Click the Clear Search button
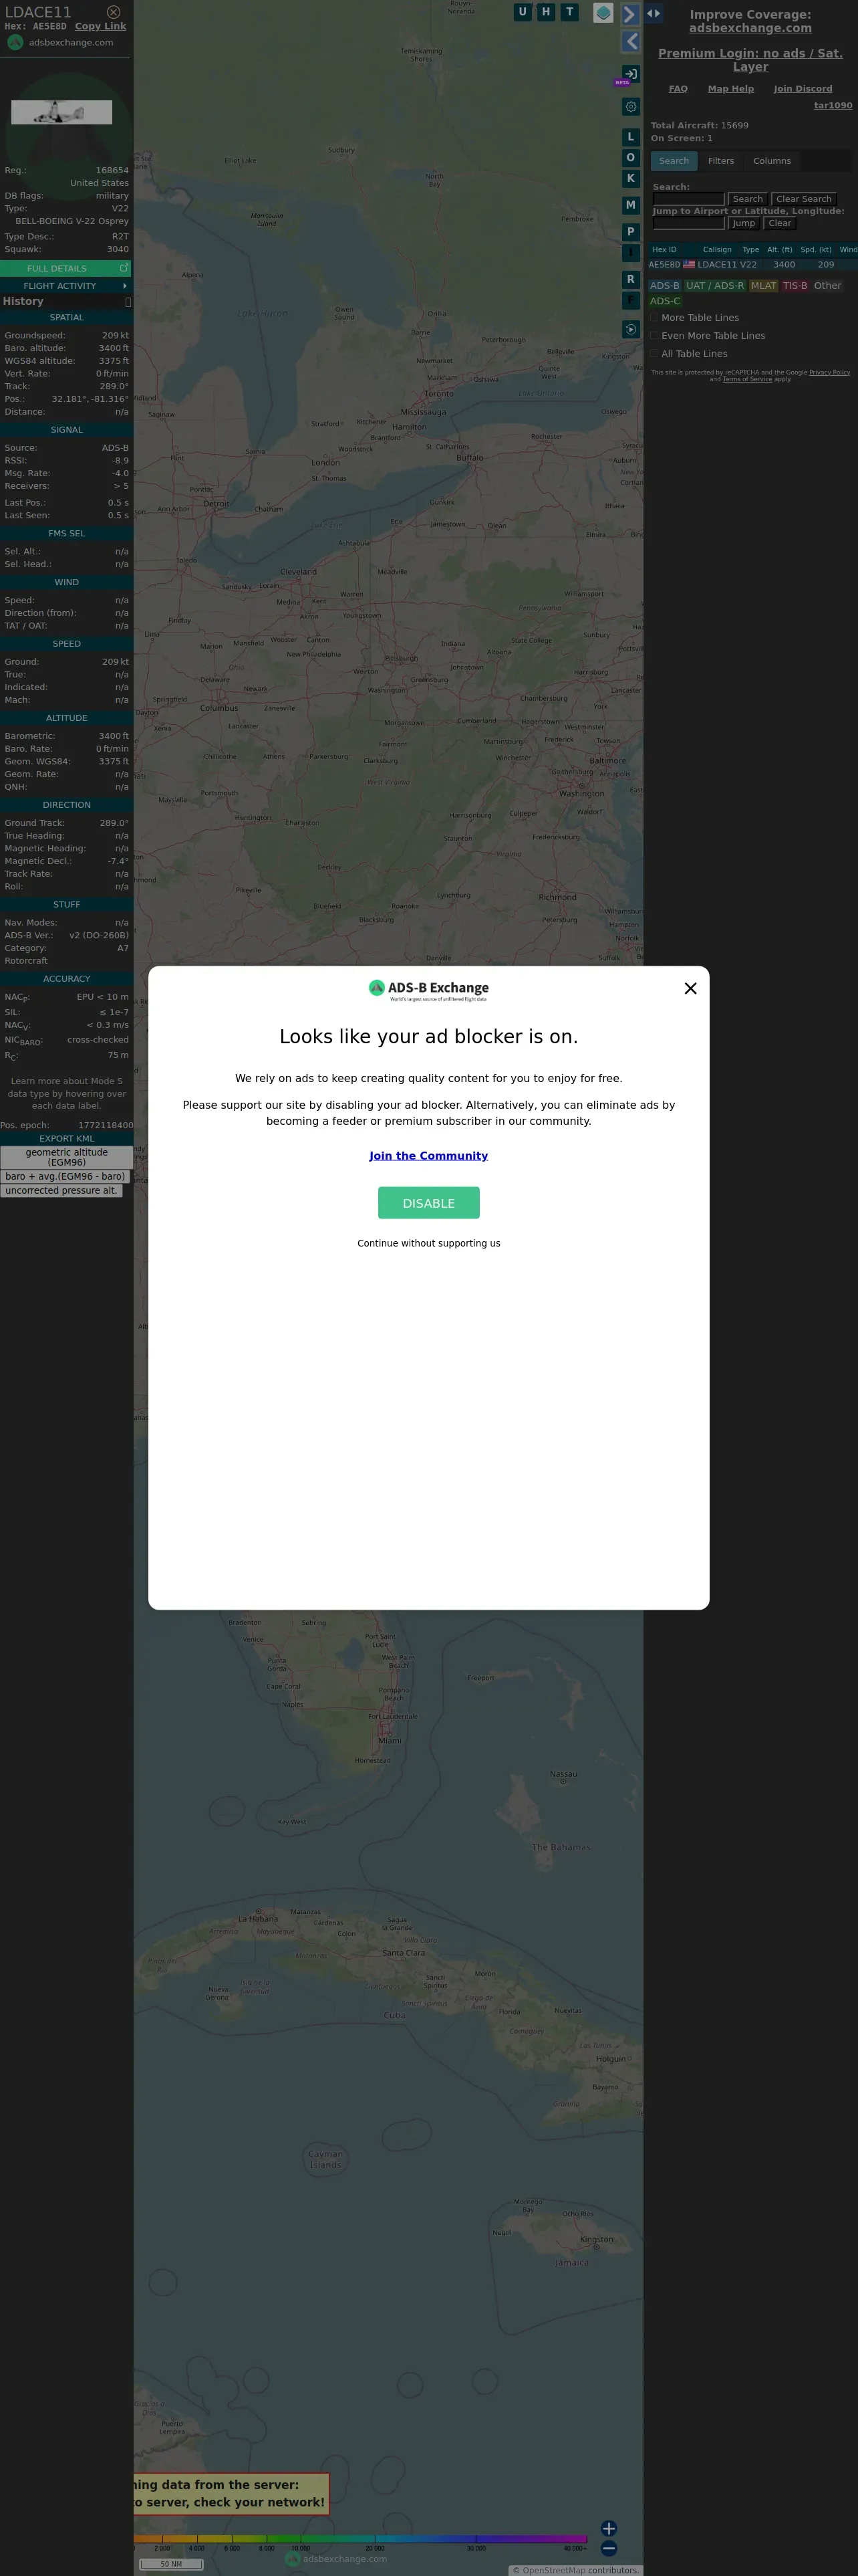Viewport: 858px width, 2576px height. 803,199
